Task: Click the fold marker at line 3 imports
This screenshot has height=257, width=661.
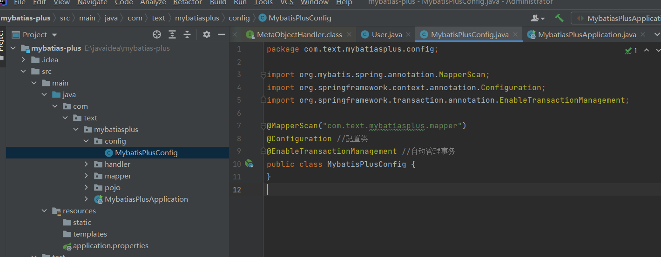Action: click(x=263, y=75)
